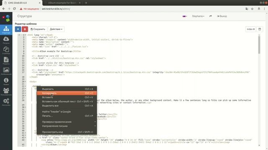Image resolution: width=268 pixels, height=150 pixels.
Task: Click the red delete trash button
Action: click(x=25, y=29)
